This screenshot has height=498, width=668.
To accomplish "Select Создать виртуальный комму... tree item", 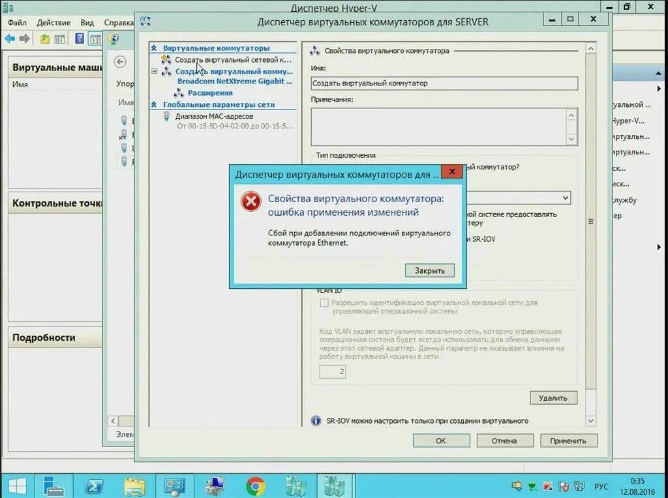I will (x=234, y=71).
